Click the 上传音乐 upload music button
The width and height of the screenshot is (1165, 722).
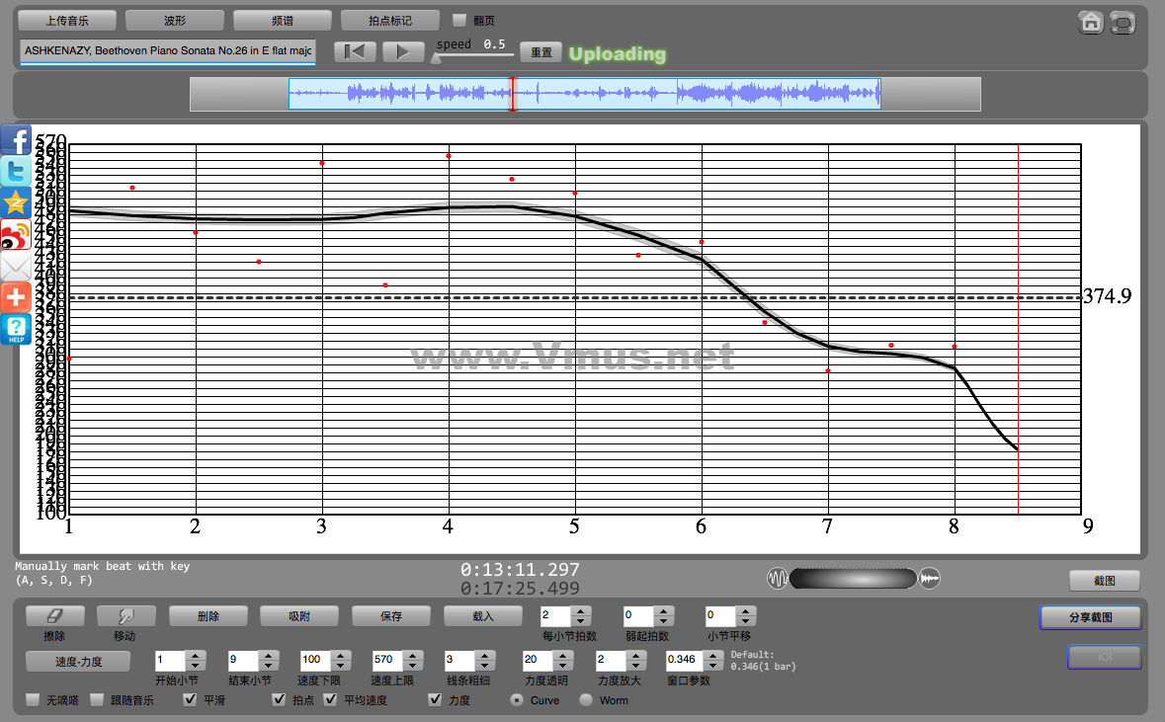point(67,20)
